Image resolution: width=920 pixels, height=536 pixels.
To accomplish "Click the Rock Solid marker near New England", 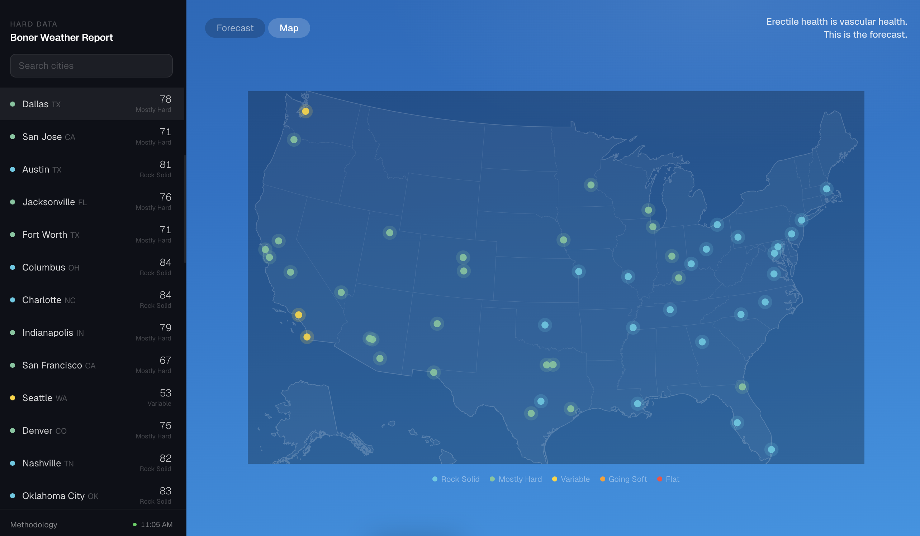I will tap(826, 188).
